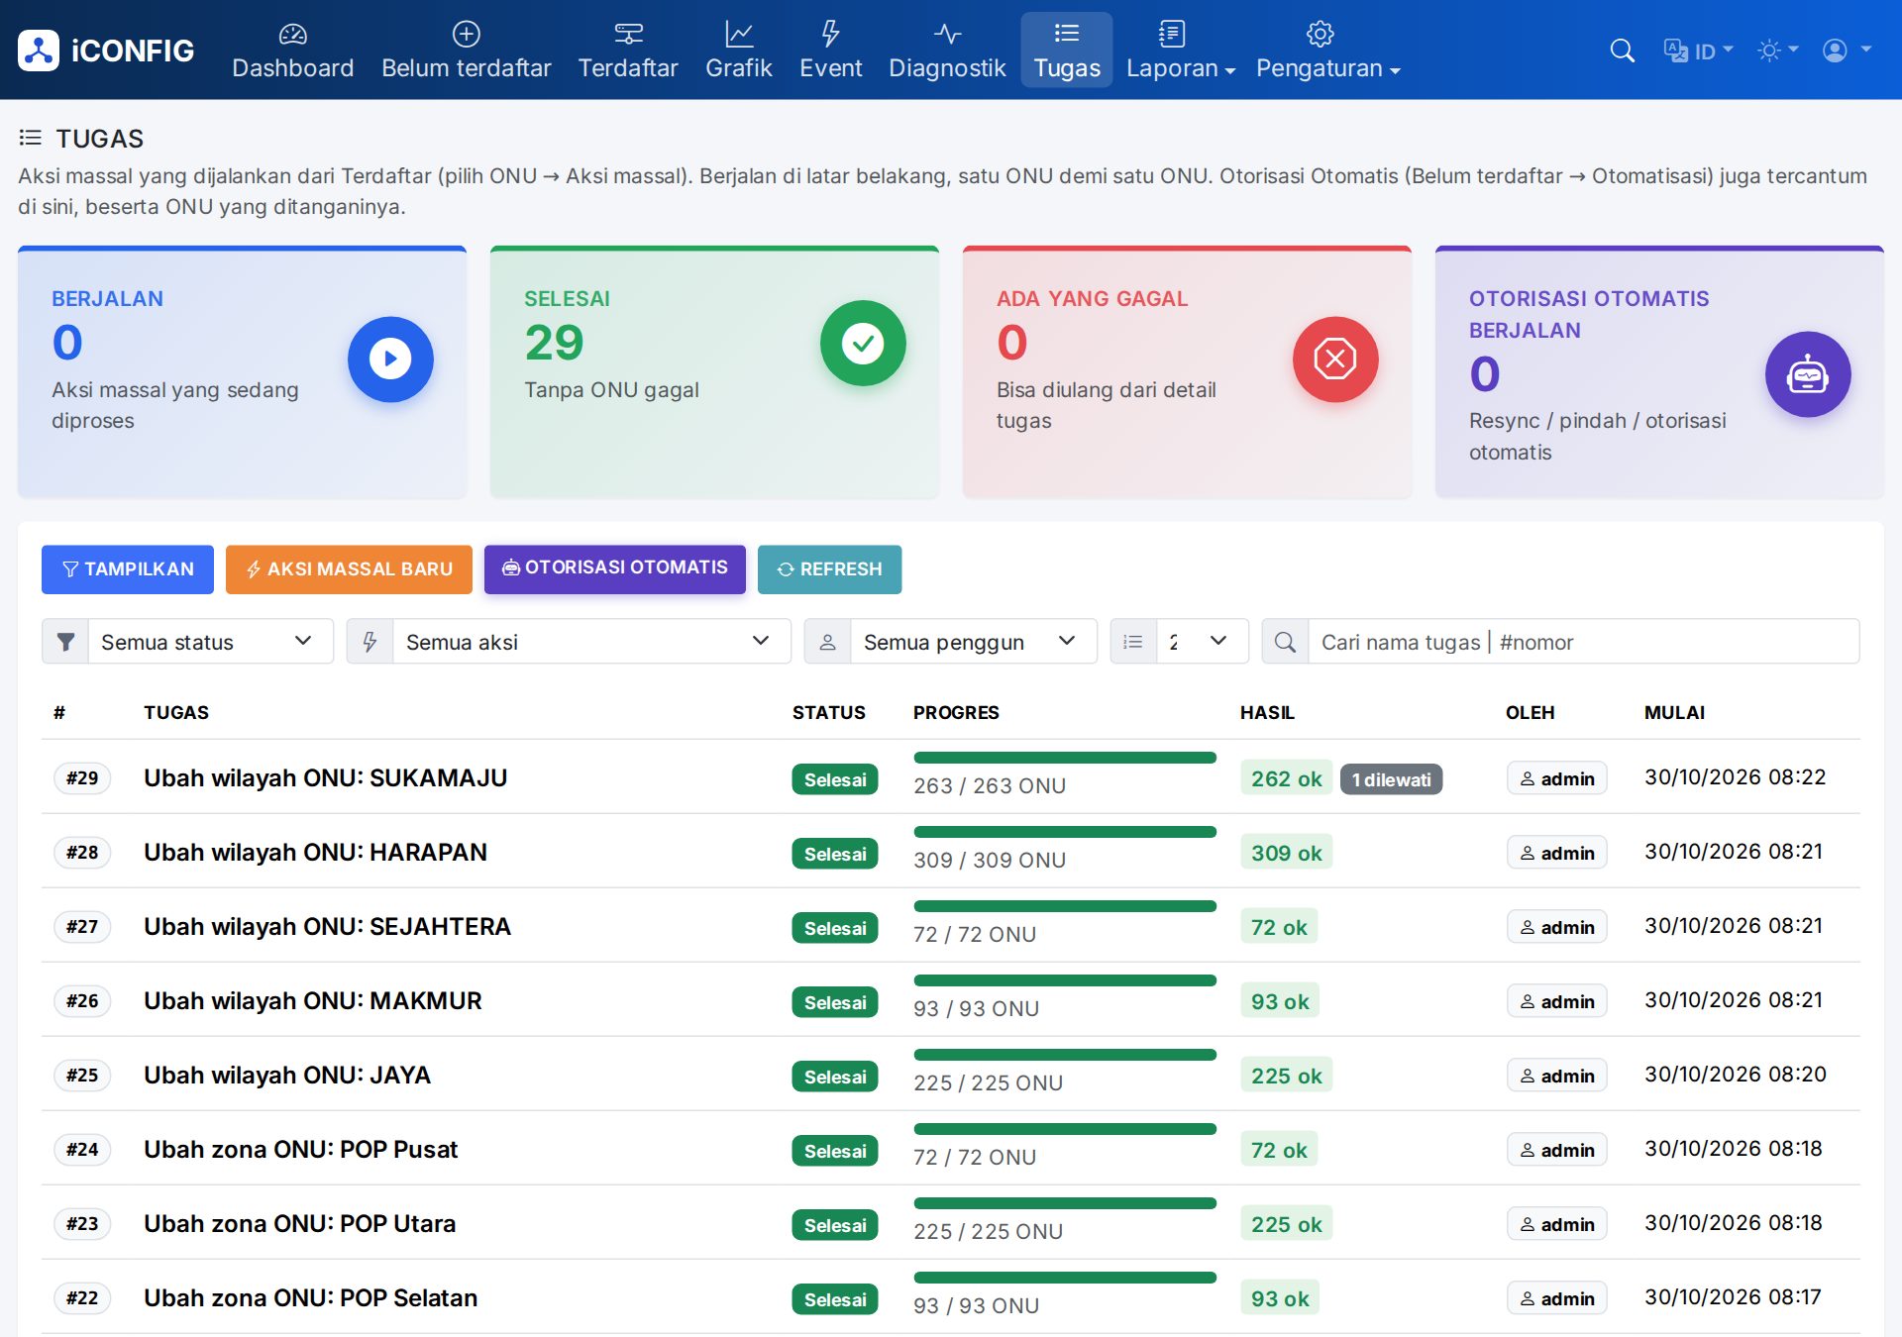1902x1337 pixels.
Task: Open the search magnifier in header
Action: pyautogui.click(x=1622, y=51)
